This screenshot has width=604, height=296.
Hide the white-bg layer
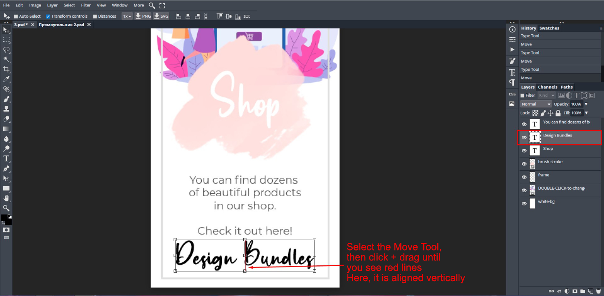coord(524,203)
